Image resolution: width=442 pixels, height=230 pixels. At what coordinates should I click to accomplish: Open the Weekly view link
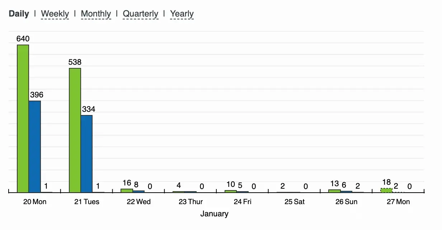55,14
